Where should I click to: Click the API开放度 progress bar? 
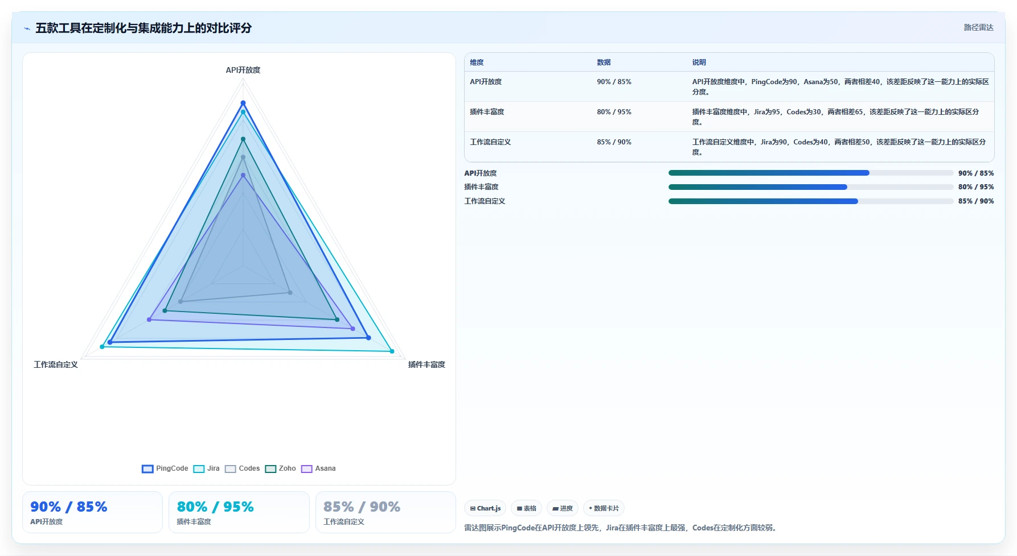click(810, 173)
